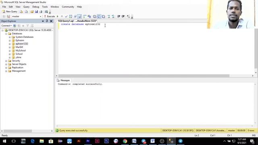Open the master database dropdown
This screenshot has width=258, height=145.
pos(40,17)
